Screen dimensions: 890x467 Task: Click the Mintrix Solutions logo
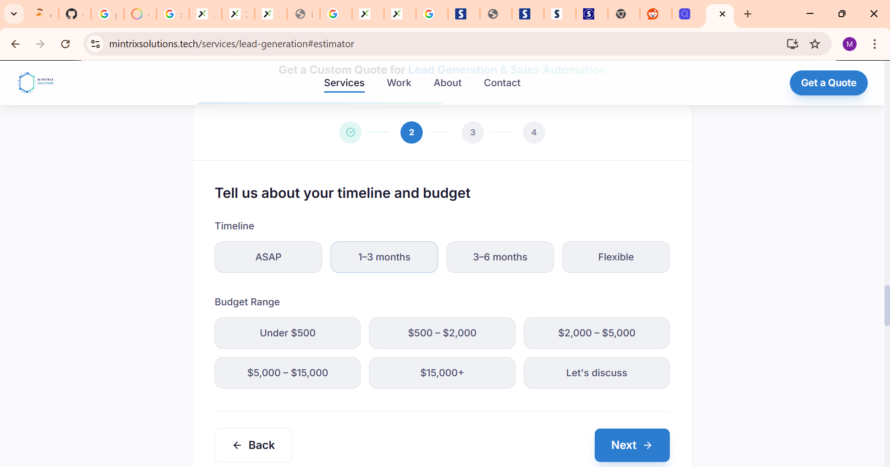[36, 82]
